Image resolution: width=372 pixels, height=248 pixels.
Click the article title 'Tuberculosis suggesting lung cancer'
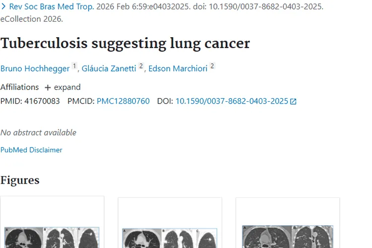click(x=125, y=43)
